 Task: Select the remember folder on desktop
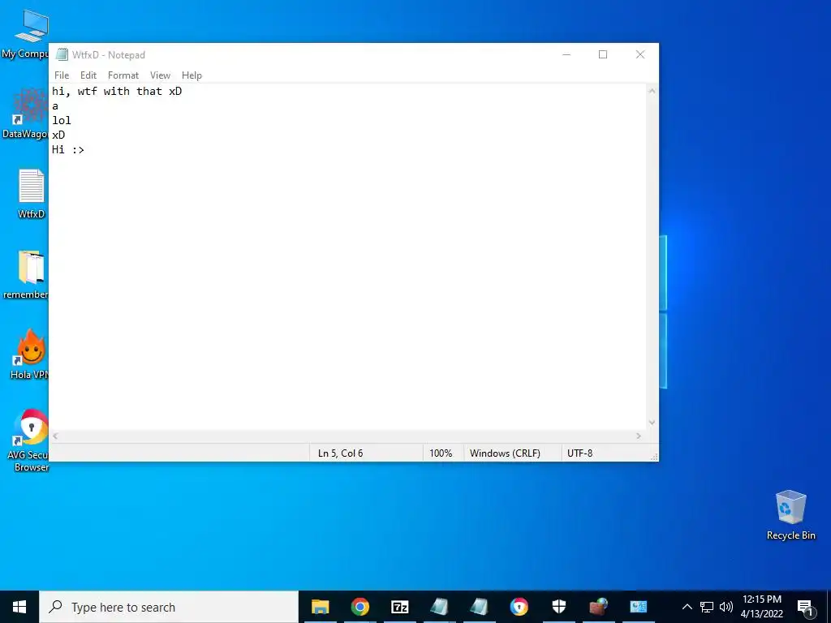[x=25, y=274]
